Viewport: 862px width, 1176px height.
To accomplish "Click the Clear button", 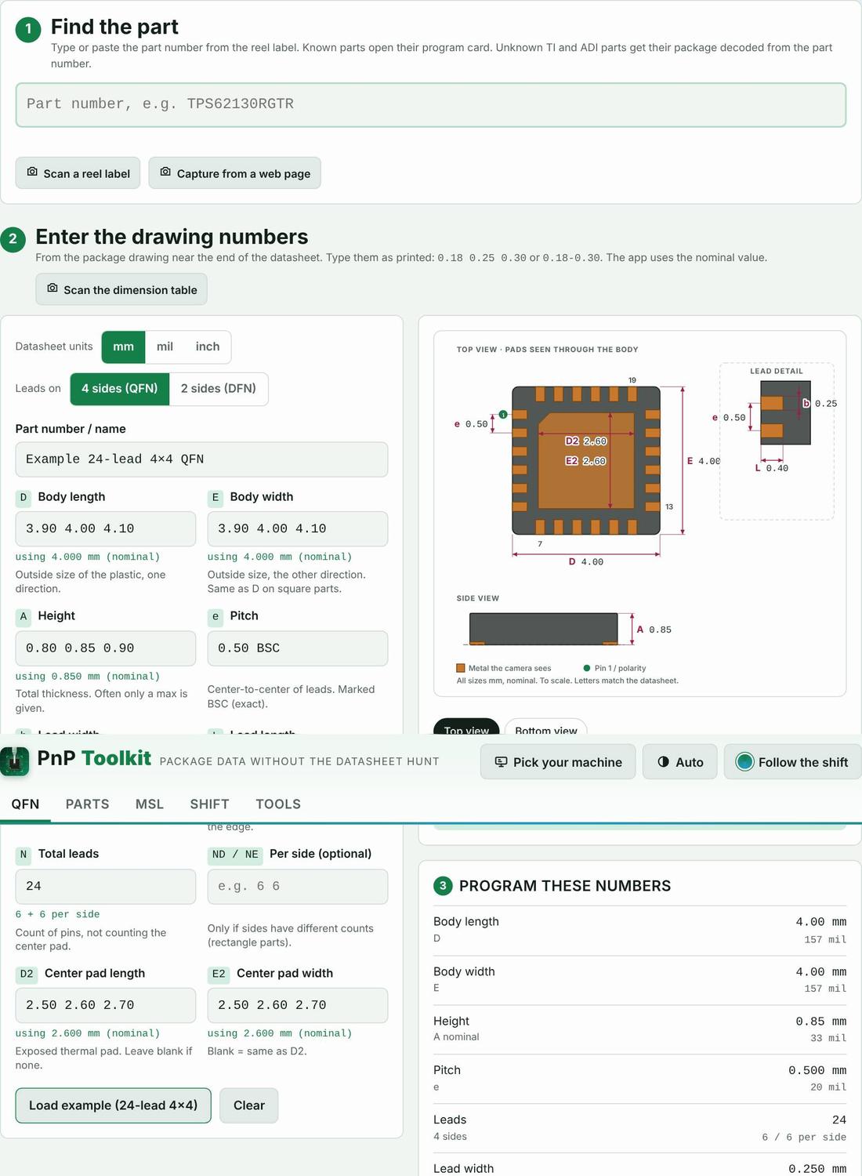I will pyautogui.click(x=249, y=1105).
